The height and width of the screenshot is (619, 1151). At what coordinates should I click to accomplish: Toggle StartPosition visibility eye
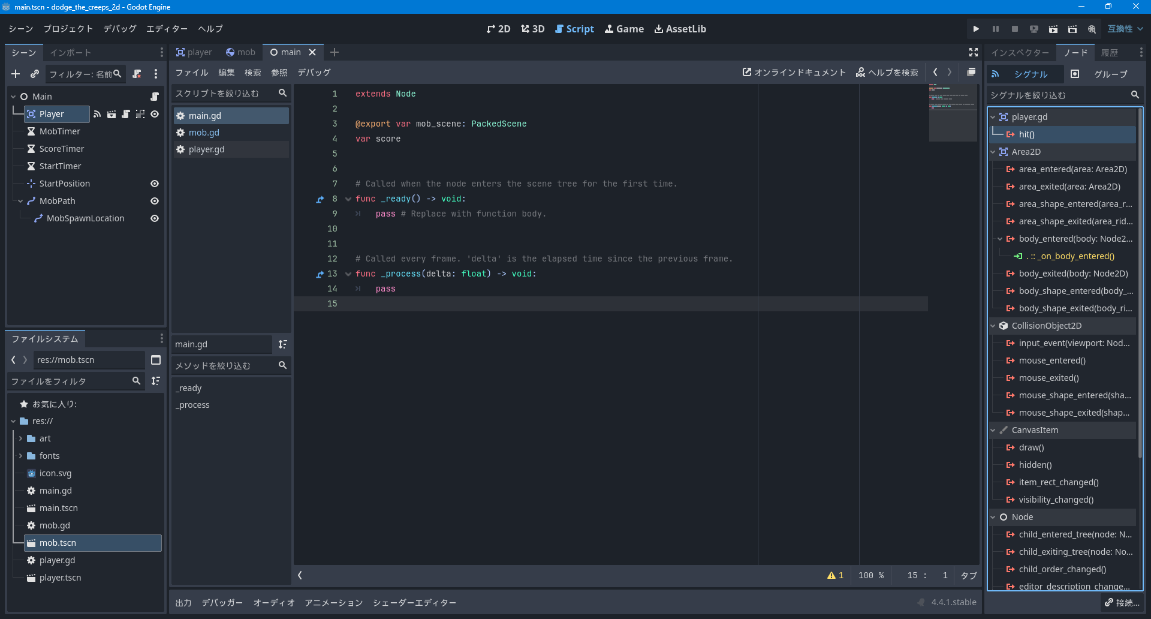point(155,184)
